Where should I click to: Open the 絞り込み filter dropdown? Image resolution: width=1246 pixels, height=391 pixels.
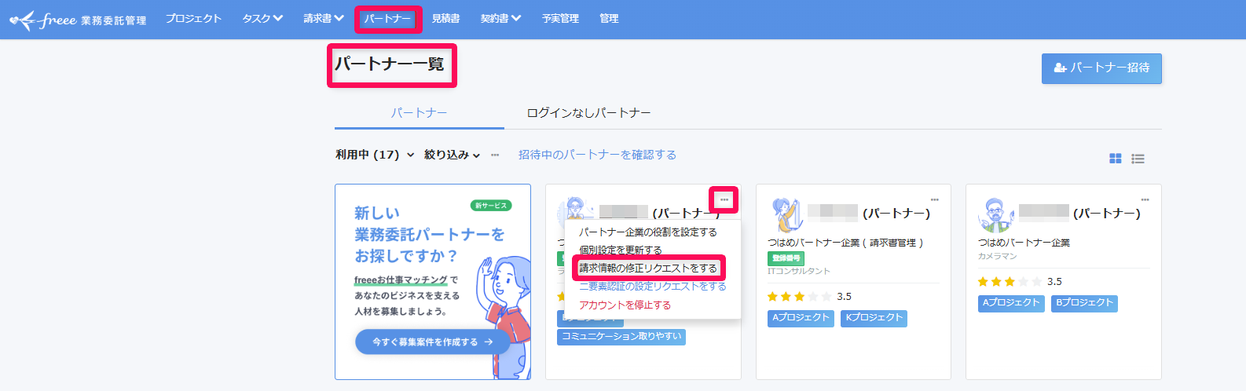[452, 155]
